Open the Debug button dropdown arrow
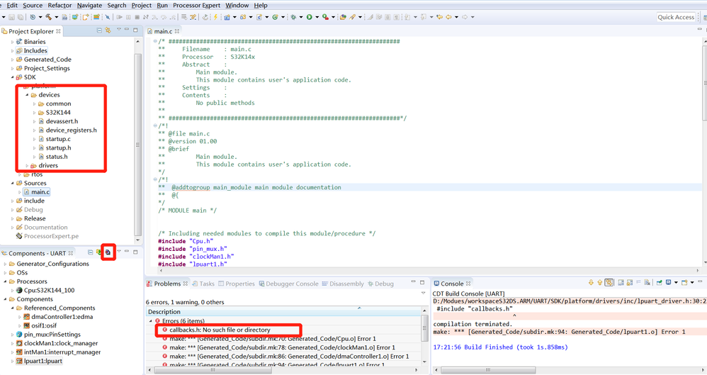 (301, 17)
